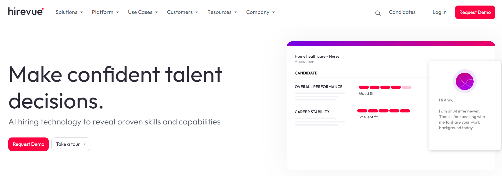502x176 pixels.
Task: Click the Career Stability rating bar
Action: (x=384, y=111)
